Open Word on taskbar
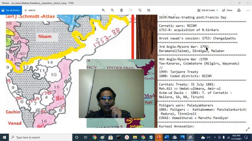Screen dimensions: 252x141 (x=167, y=137)
